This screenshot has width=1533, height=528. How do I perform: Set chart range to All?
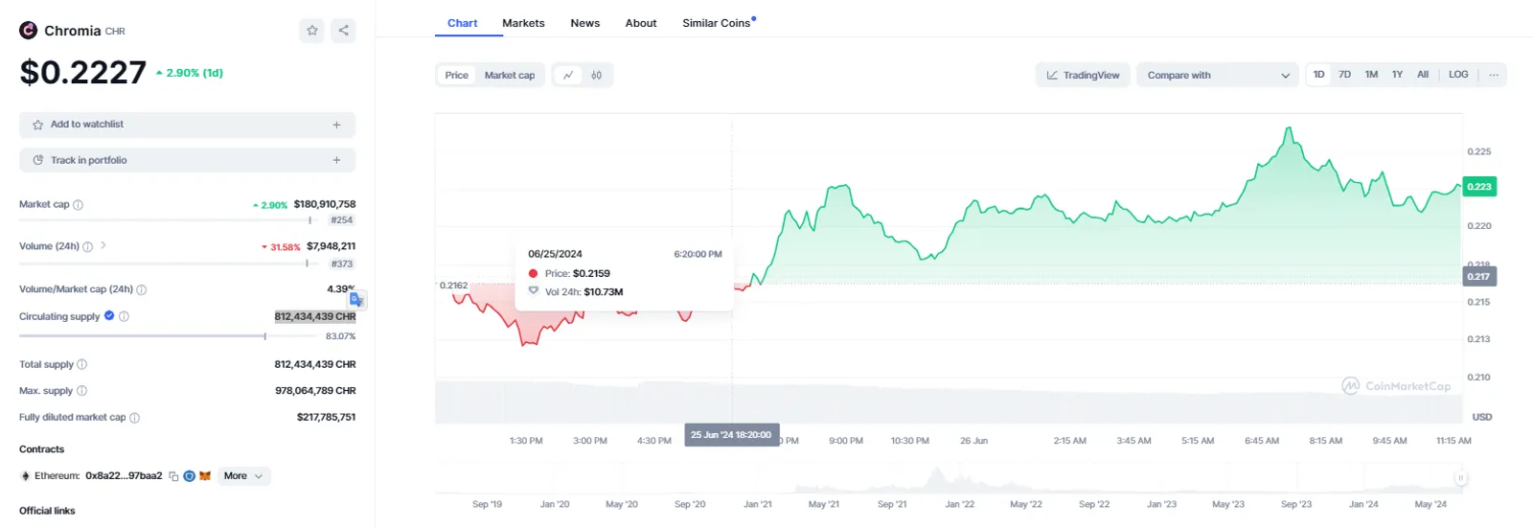point(1423,75)
